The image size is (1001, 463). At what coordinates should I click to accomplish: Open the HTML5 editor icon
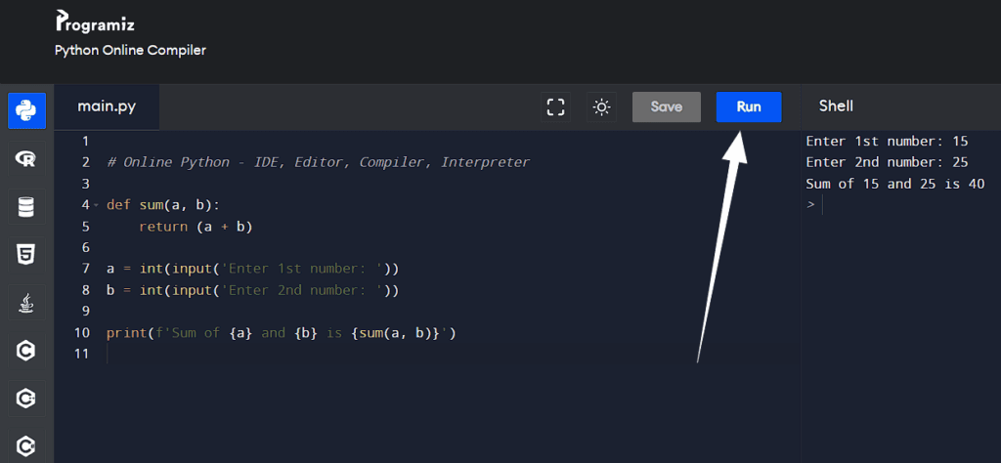tap(26, 255)
